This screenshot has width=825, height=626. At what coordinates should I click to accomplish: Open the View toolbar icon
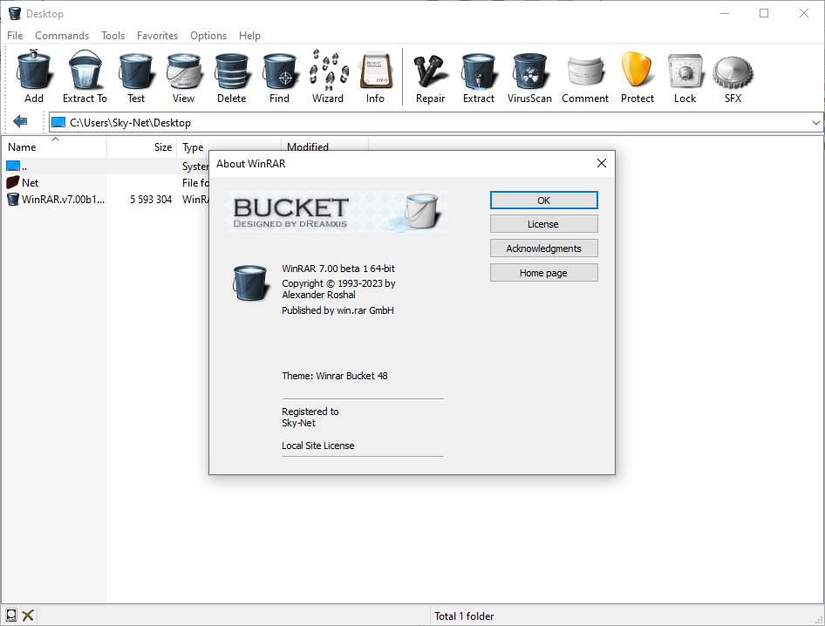tap(184, 70)
